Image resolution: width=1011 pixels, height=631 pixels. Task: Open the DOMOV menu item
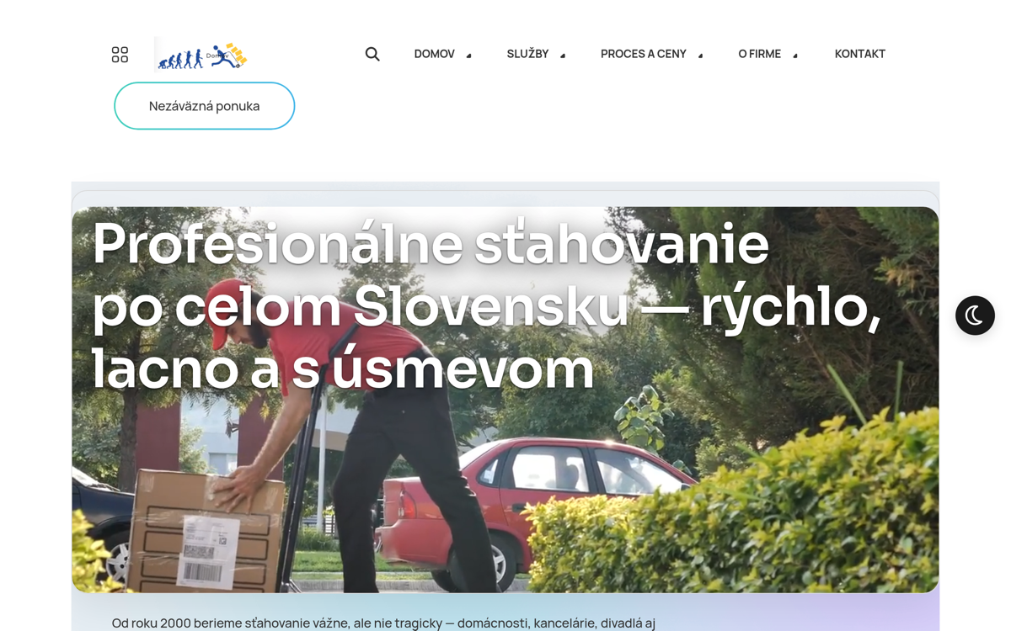434,53
